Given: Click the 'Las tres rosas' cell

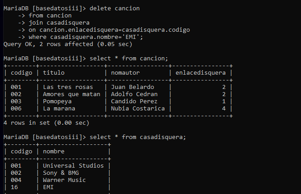Looking at the screenshot, I should 68,87.
